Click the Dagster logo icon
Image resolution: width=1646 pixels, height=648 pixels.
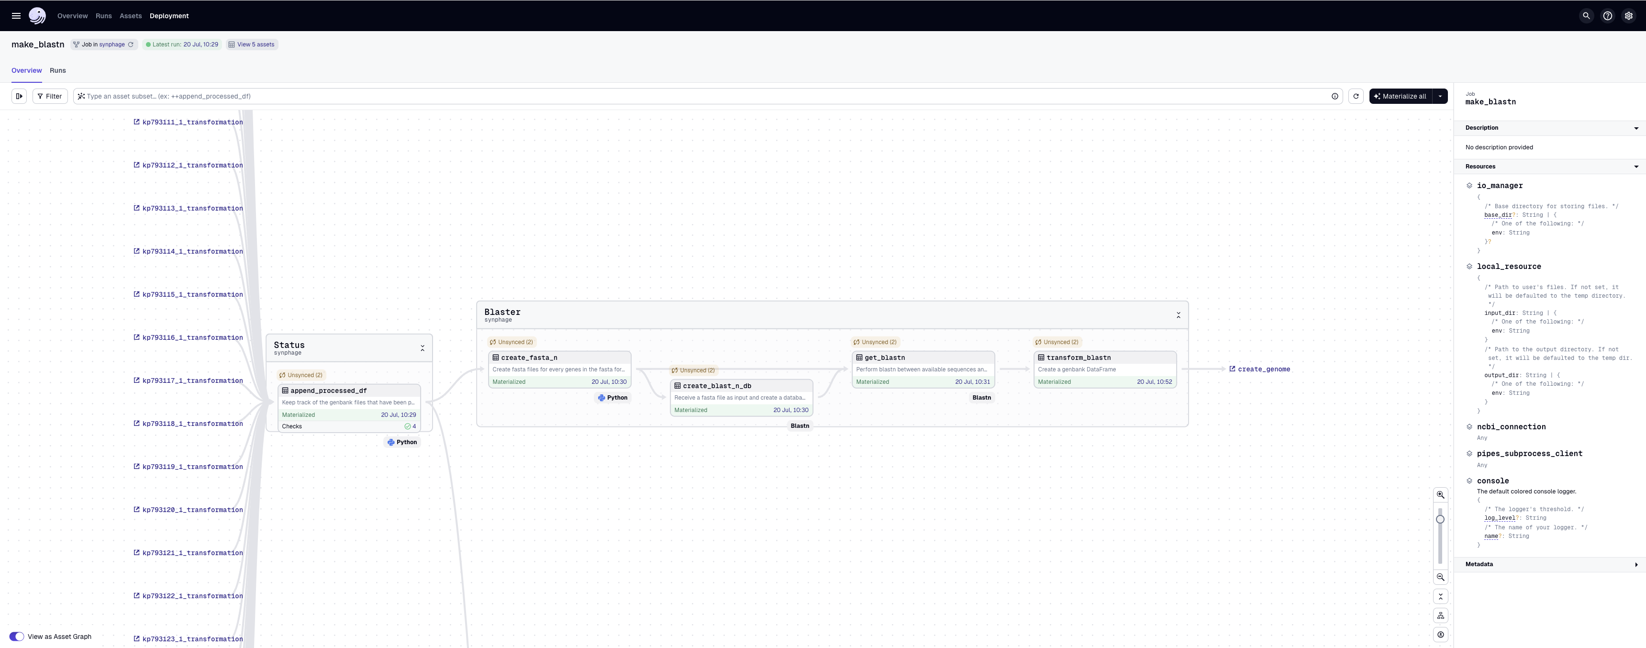pyautogui.click(x=38, y=16)
